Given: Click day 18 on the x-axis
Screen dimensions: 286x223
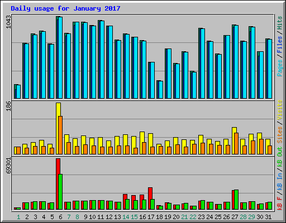Looking at the screenshot, I should click(x=159, y=217).
